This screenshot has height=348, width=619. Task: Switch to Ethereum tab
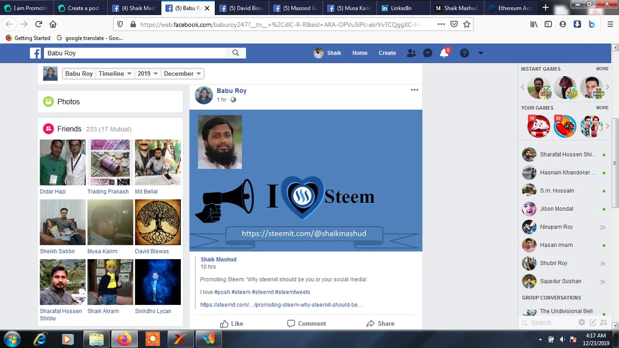click(x=510, y=8)
